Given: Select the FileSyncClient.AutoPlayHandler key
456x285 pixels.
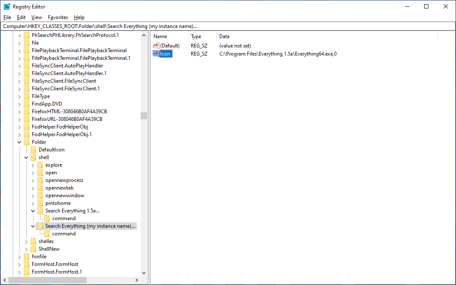Looking at the screenshot, I should [67, 66].
